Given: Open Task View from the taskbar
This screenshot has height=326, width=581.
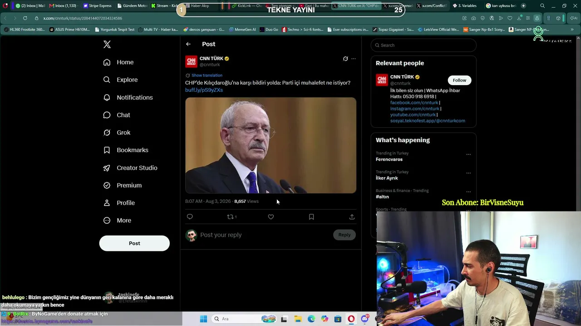Looking at the screenshot, I should click(x=284, y=319).
